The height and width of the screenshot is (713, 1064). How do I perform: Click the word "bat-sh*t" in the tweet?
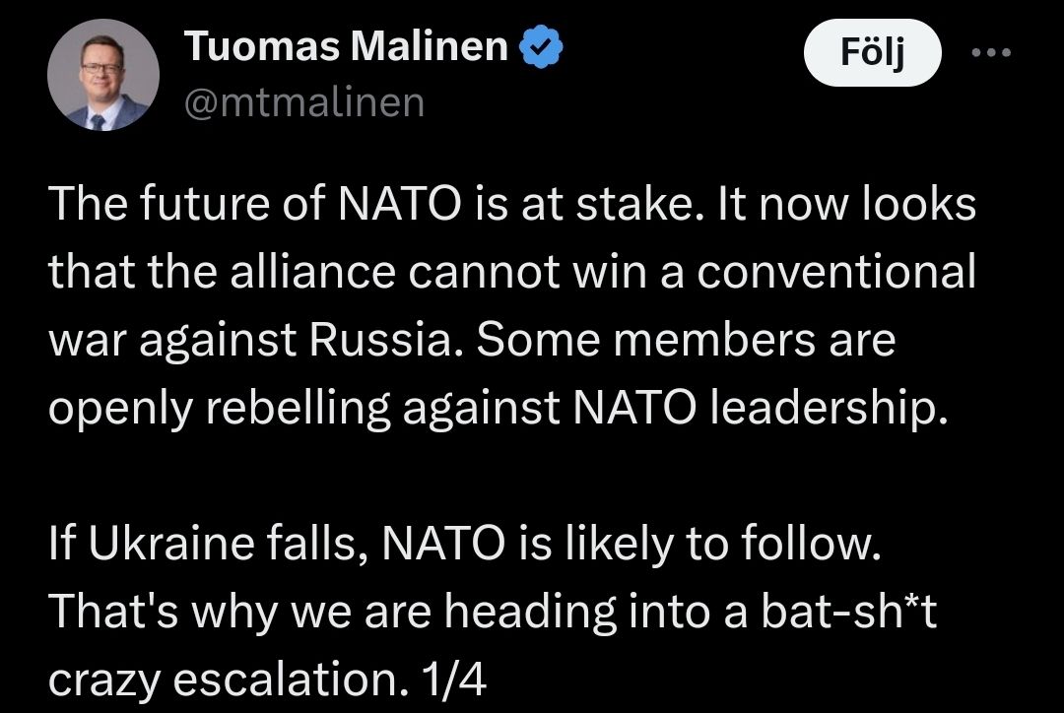(848, 612)
